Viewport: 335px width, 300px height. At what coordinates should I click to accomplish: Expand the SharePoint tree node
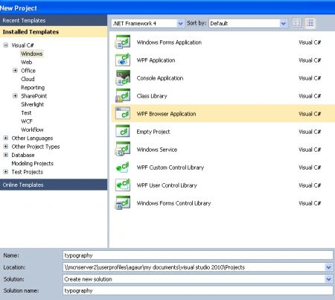tap(15, 95)
